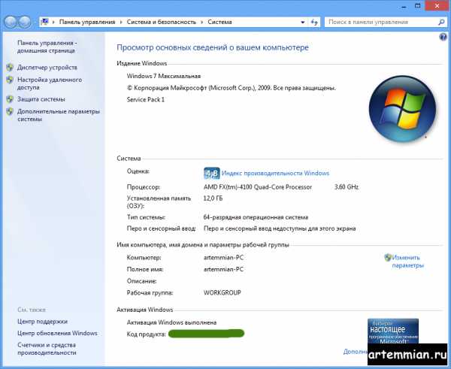The image size is (451, 369).
Task: Select the Система breadcrumb segment
Action: pos(219,22)
